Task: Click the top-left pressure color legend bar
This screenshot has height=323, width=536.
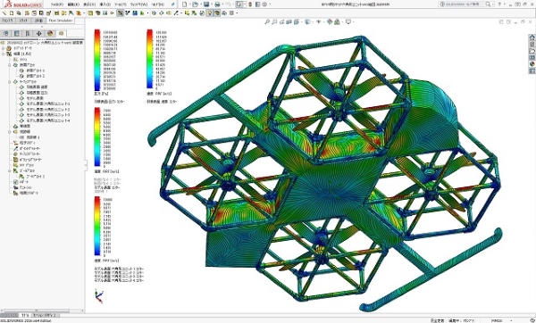Action: pos(97,60)
